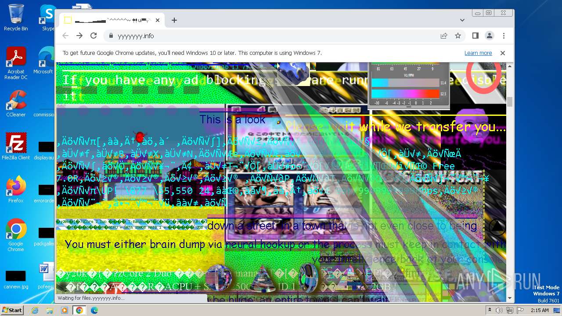Select the Skype desktop icon
Viewport: 562px width, 316px height.
47,18
